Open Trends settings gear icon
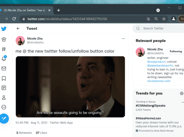The image size is (184, 137). (182, 93)
